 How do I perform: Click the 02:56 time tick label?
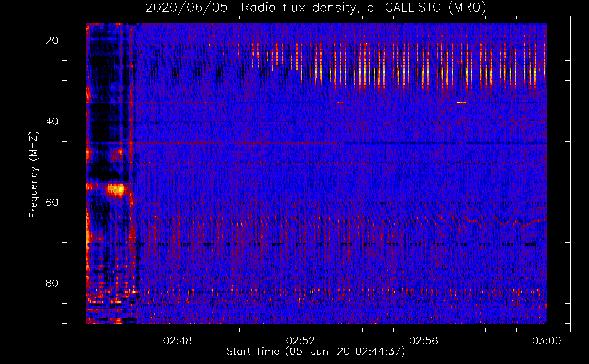(424, 341)
